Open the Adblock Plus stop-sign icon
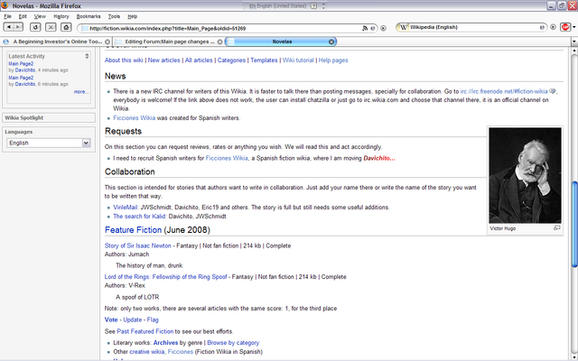 click(565, 27)
